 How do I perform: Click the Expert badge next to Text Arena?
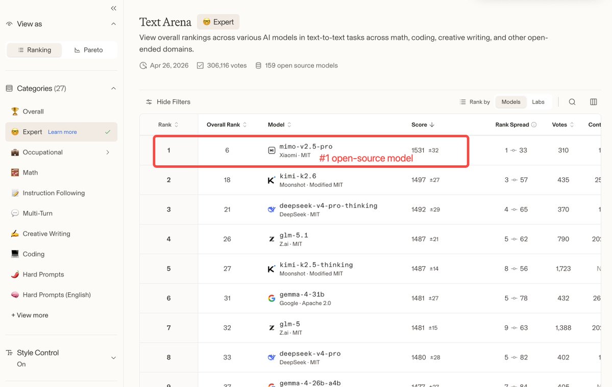click(218, 22)
